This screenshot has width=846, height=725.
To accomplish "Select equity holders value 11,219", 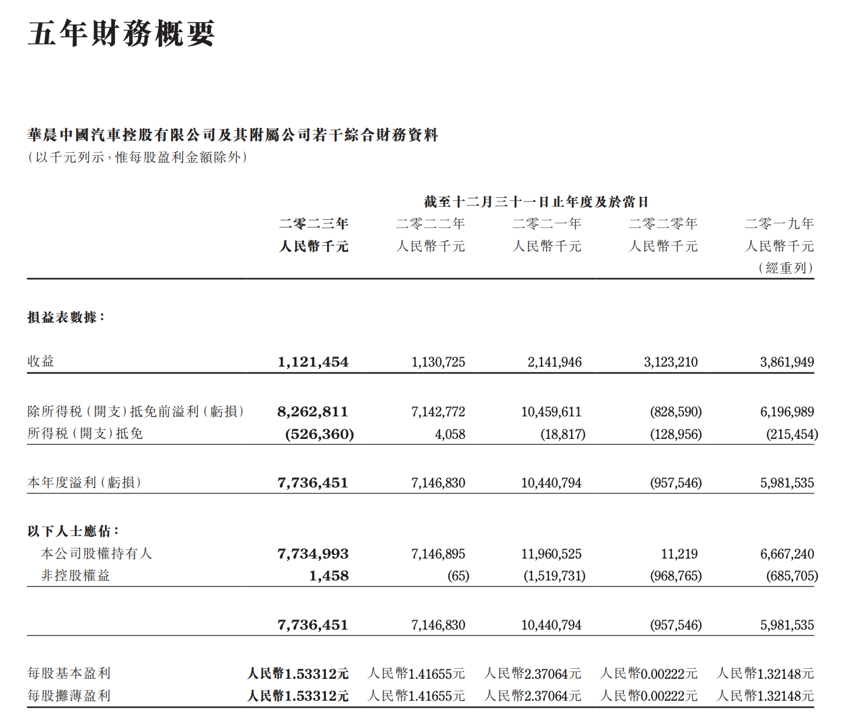I will click(680, 554).
